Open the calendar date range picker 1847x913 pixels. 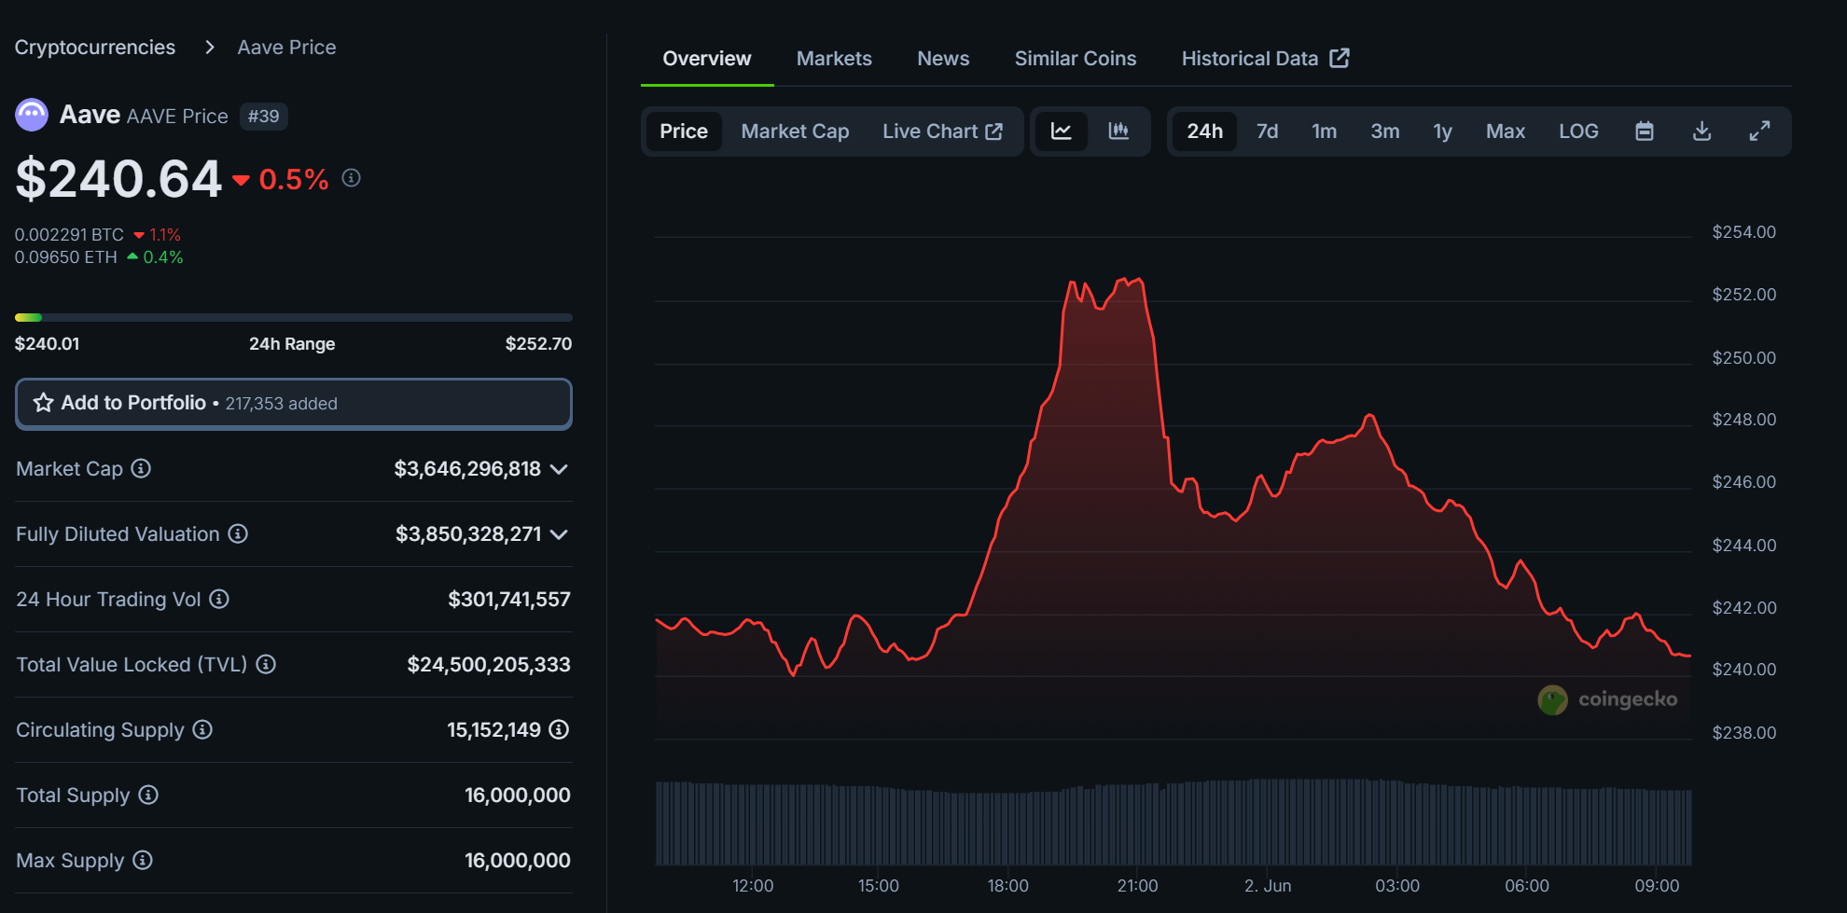tap(1644, 131)
